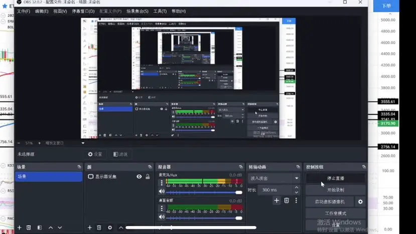Click the 停止直播 button
Viewport: 416px width, 234px height.
coord(335,178)
